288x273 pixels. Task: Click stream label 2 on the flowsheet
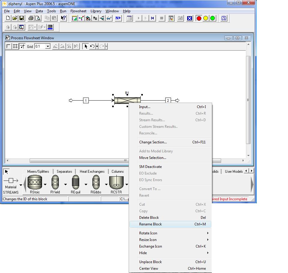click(168, 100)
